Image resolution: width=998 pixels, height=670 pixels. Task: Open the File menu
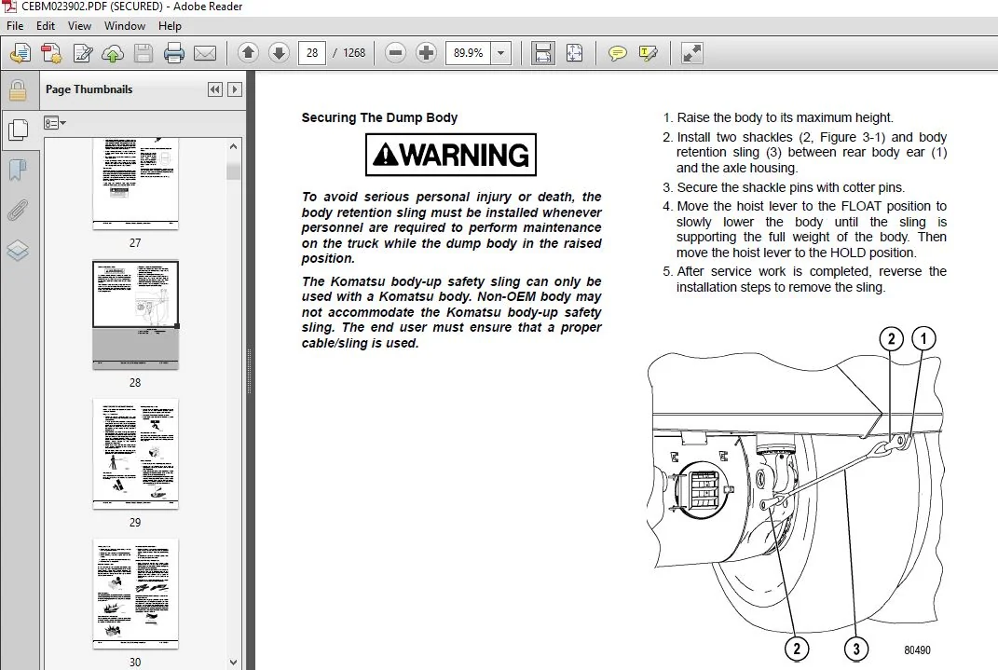[x=15, y=26]
